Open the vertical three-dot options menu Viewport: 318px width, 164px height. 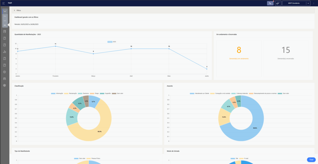click(314, 3)
